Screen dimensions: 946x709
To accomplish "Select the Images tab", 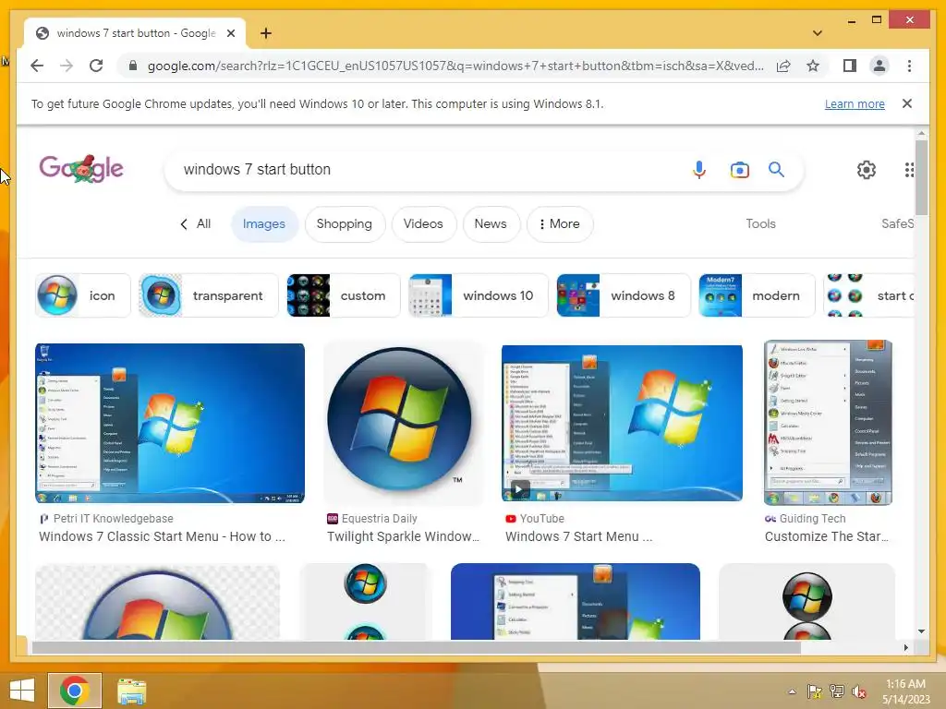I will (x=264, y=223).
